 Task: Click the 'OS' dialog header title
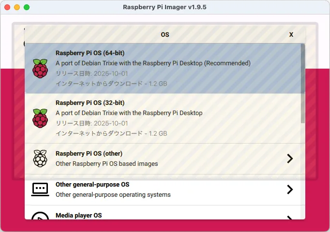tap(165, 34)
